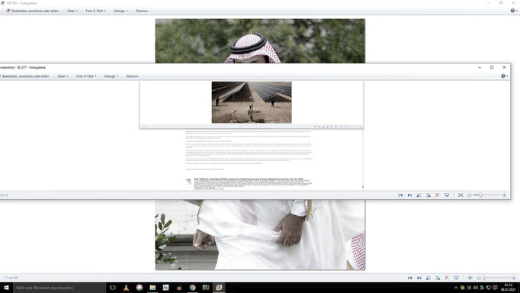This screenshot has height=293, width=520.
Task: Rotate right in back 1087381 window
Action: click(x=438, y=278)
